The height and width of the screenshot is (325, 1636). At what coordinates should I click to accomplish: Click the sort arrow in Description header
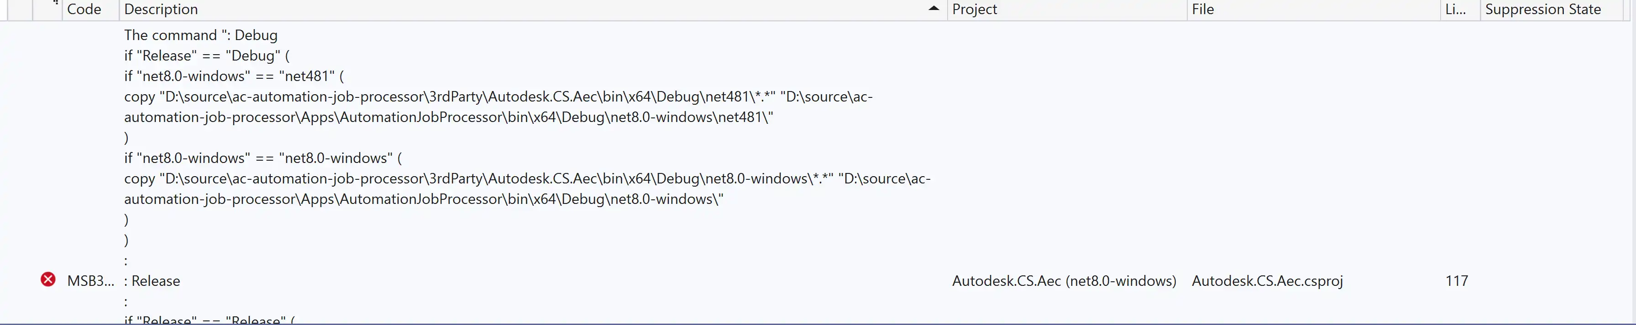click(x=933, y=9)
